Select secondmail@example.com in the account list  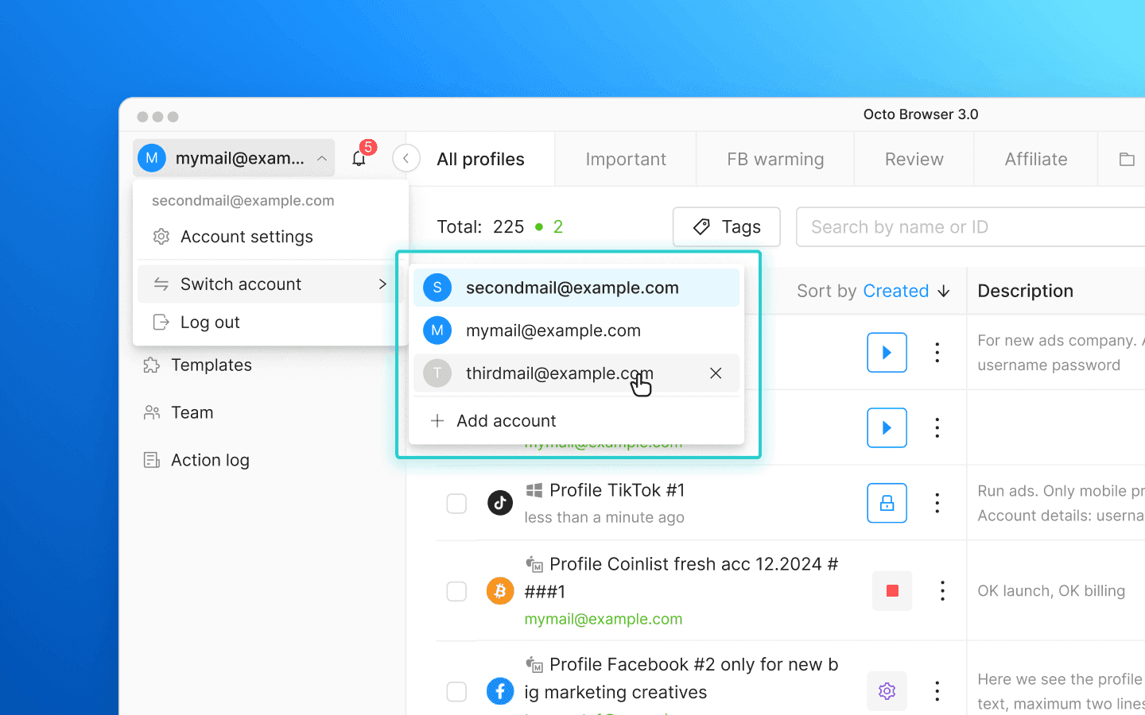(x=576, y=288)
